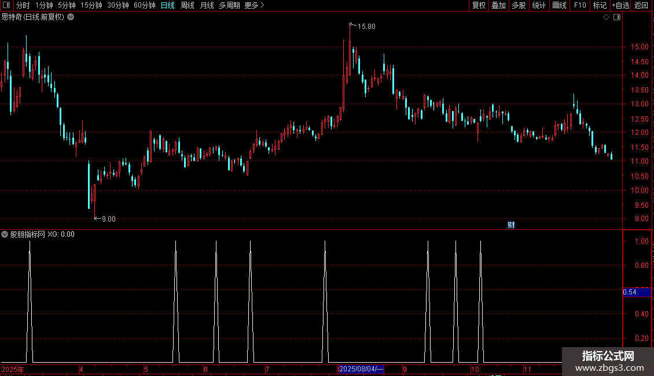Select the 15分钟 period

[91, 5]
